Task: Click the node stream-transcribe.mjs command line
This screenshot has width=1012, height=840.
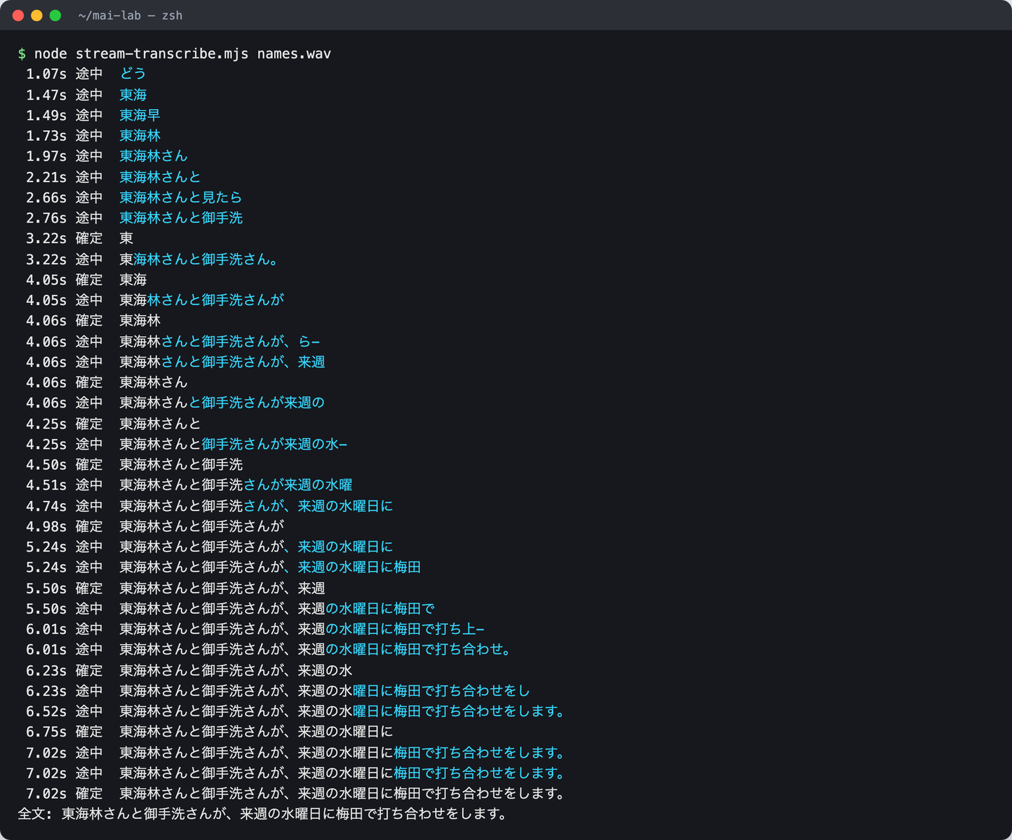Action: click(174, 53)
